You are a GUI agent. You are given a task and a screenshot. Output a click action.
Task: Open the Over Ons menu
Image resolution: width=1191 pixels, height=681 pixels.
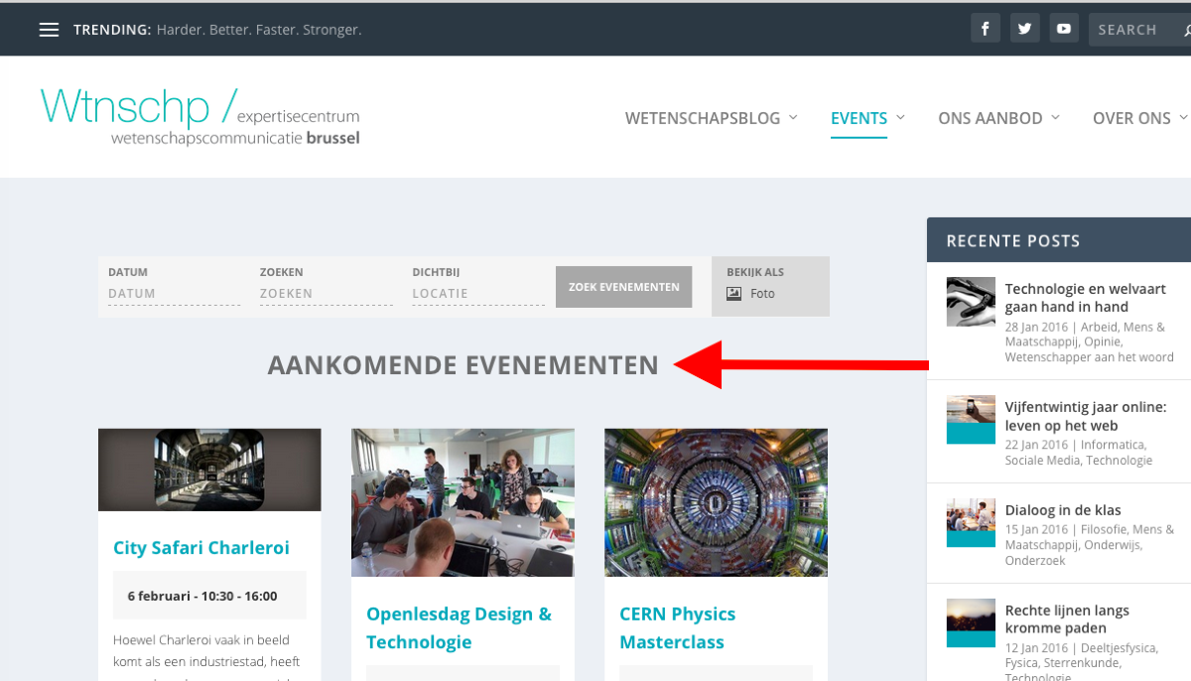click(x=1138, y=118)
